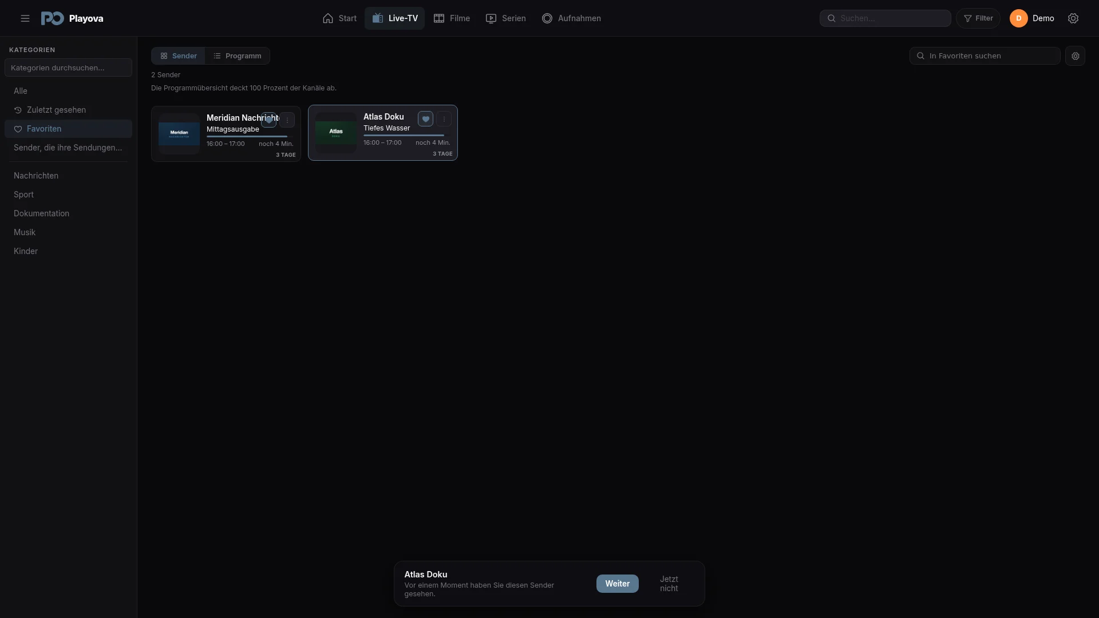Select Kinder category
Image resolution: width=1099 pixels, height=618 pixels.
[x=68, y=251]
